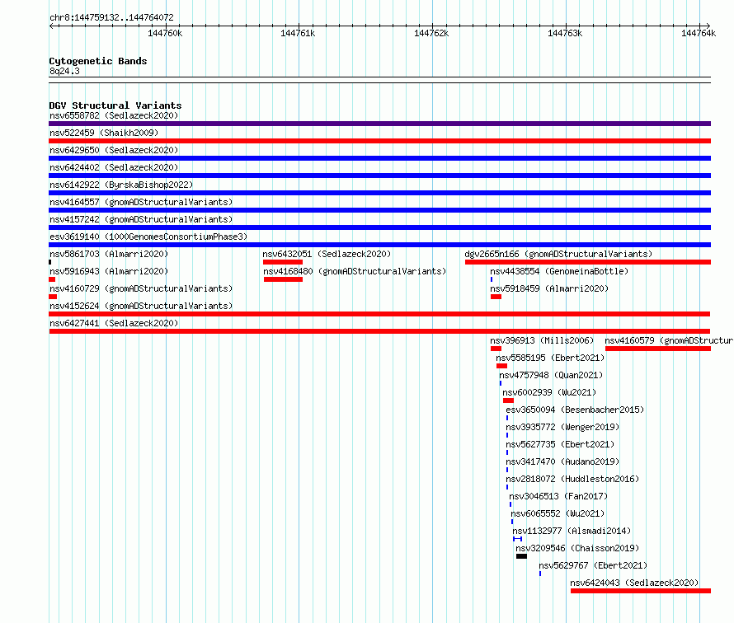This screenshot has width=734, height=623.
Task: Select the black bar under nsv3209546
Action: [x=521, y=556]
